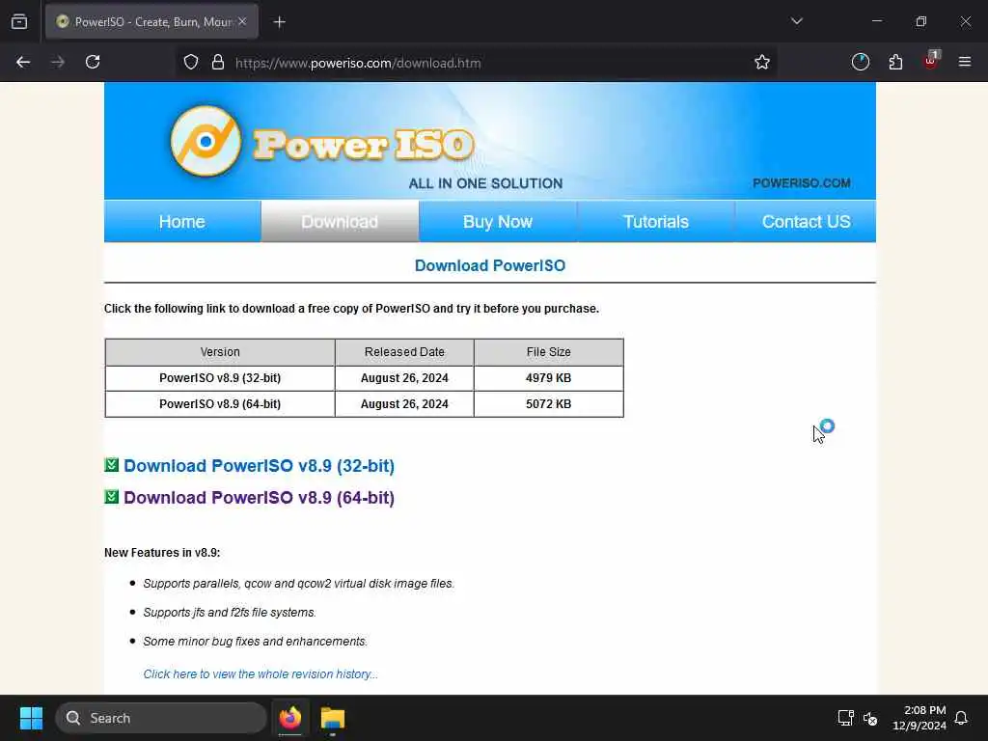Open the notifications bell icon
Image resolution: width=988 pixels, height=741 pixels.
coord(961,718)
